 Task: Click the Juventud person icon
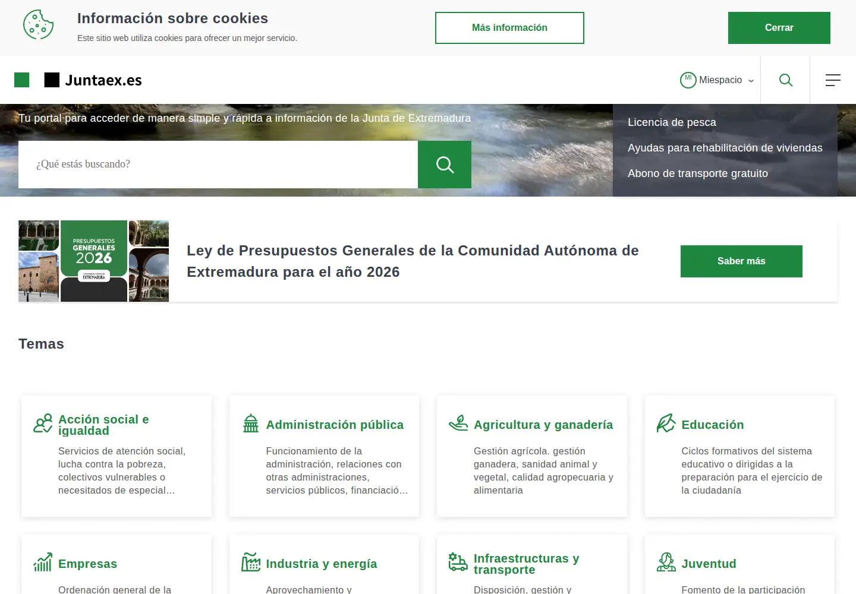[666, 562]
